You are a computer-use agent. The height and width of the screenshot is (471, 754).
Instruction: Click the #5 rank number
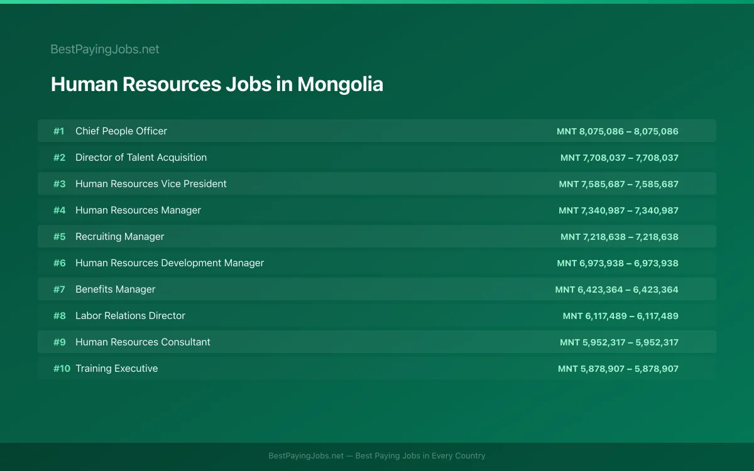click(x=59, y=236)
